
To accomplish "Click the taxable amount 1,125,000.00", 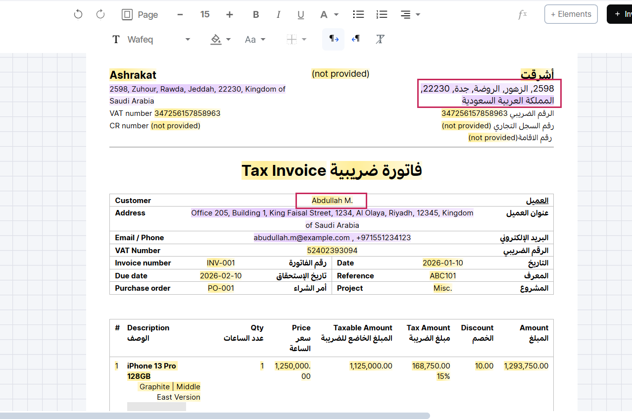I will 371,366.
